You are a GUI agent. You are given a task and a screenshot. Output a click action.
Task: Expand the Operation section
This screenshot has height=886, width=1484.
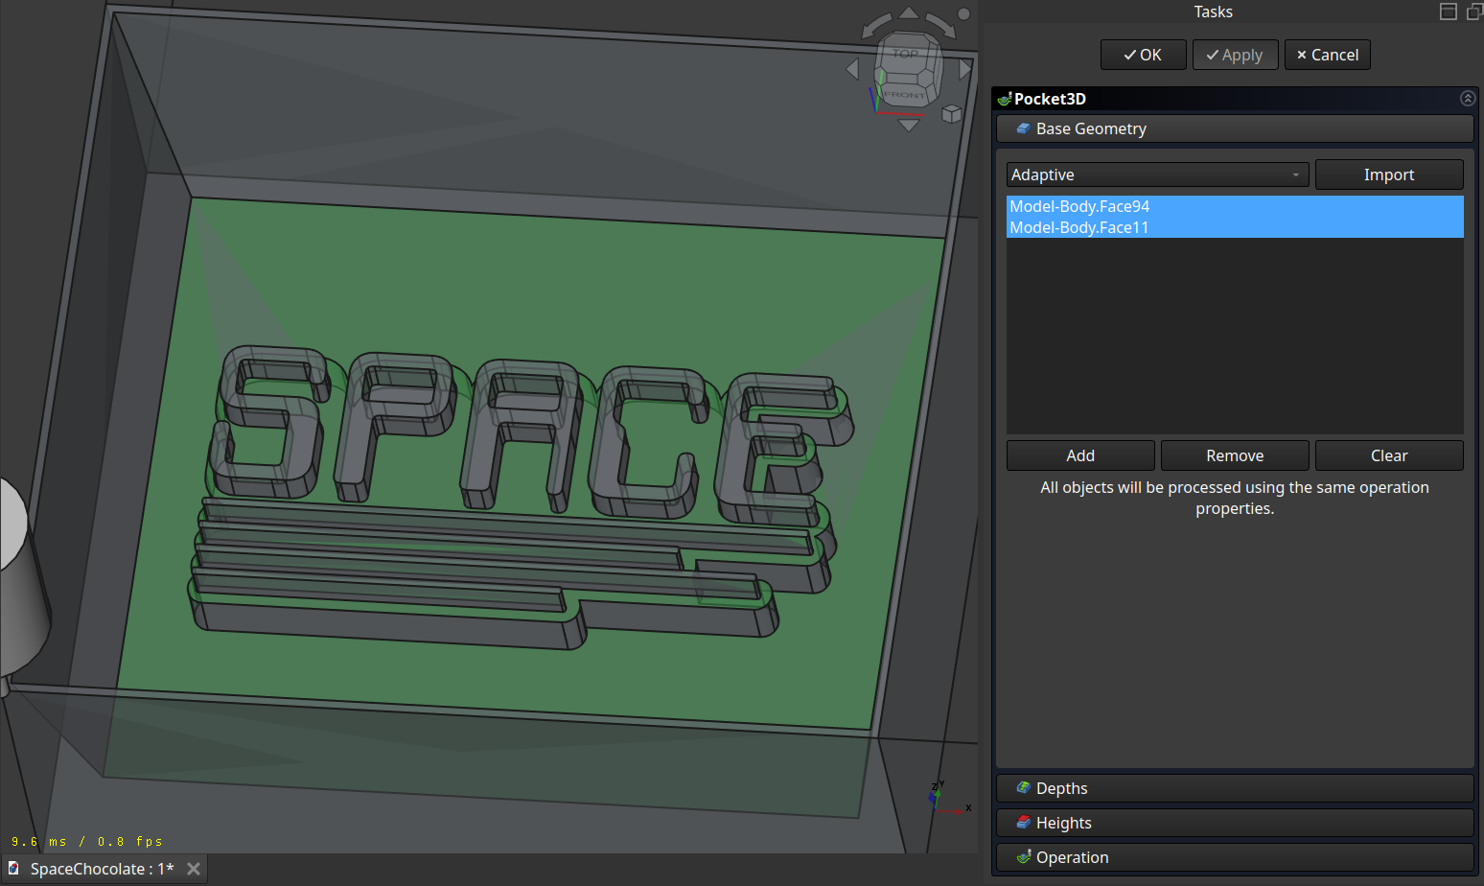click(x=1235, y=857)
